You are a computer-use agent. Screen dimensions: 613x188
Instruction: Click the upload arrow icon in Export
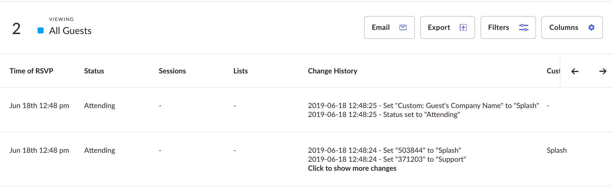click(x=463, y=27)
